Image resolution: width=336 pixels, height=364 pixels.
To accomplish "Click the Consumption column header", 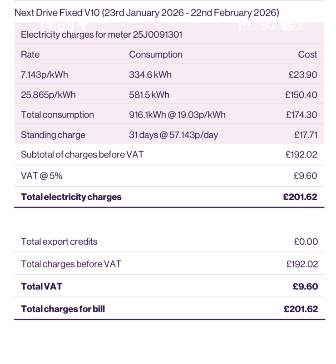I will coord(155,55).
